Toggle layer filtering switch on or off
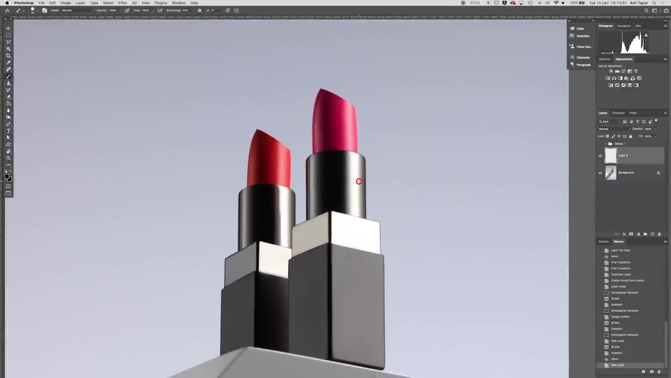 tap(656, 120)
